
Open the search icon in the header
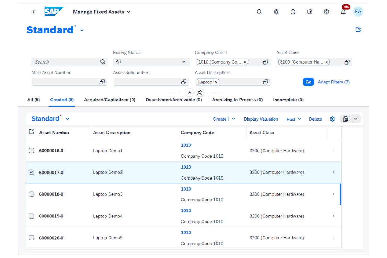pos(259,12)
